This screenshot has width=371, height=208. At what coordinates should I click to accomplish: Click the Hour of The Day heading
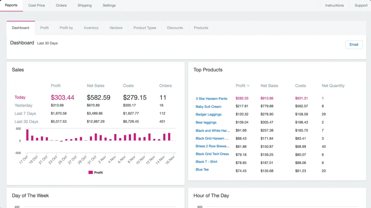click(211, 196)
